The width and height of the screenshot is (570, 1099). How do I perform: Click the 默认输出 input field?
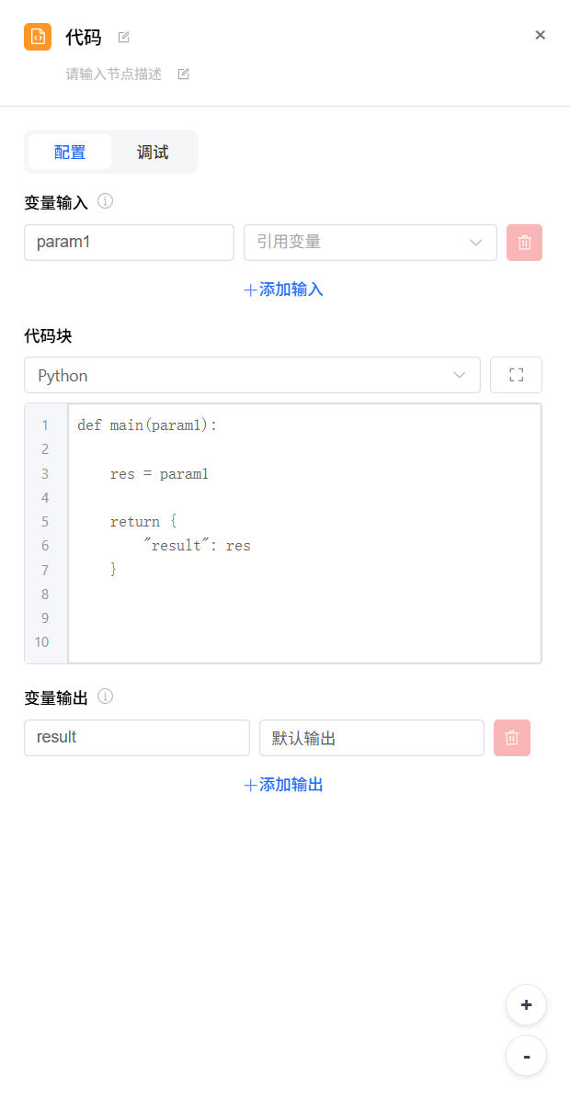tap(371, 738)
